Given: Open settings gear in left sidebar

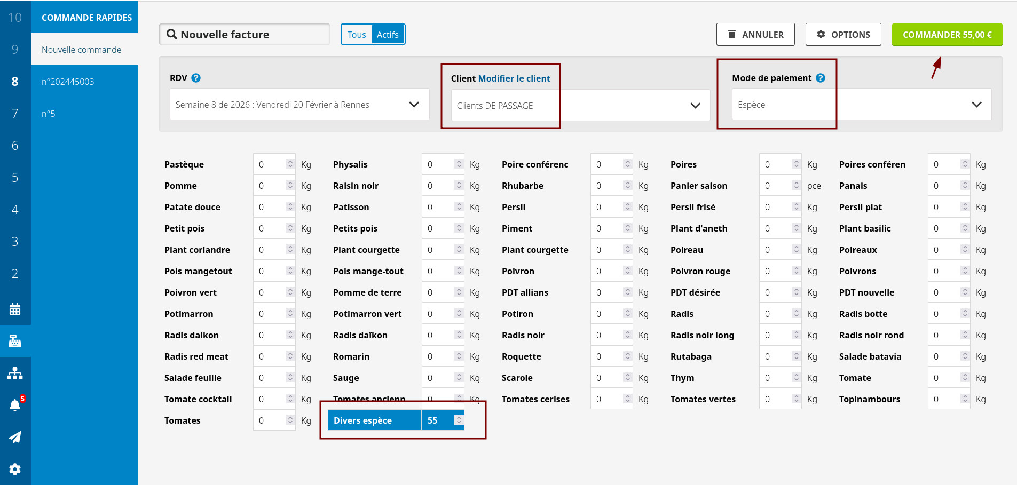Looking at the screenshot, I should click(15, 469).
